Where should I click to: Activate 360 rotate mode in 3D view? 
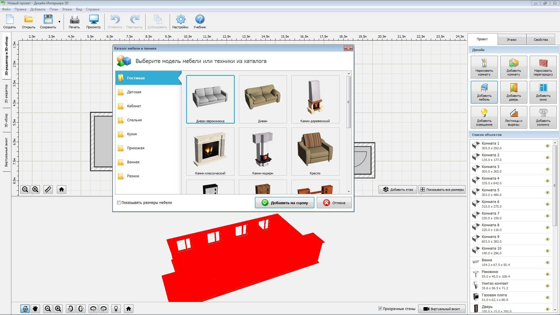coord(25,309)
